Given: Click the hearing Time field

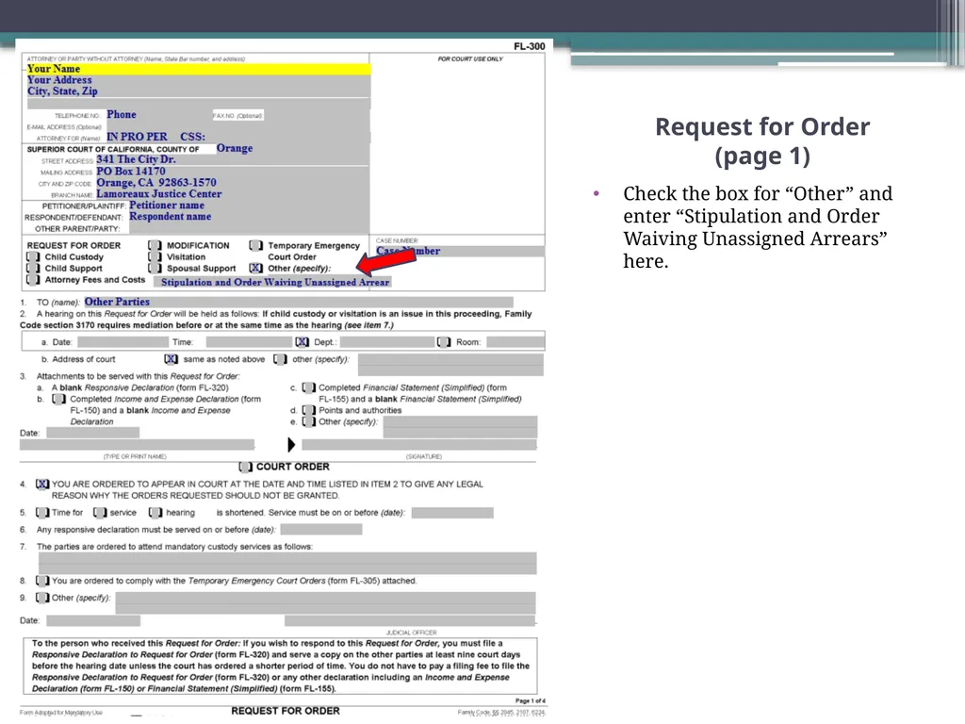Looking at the screenshot, I should tap(249, 341).
